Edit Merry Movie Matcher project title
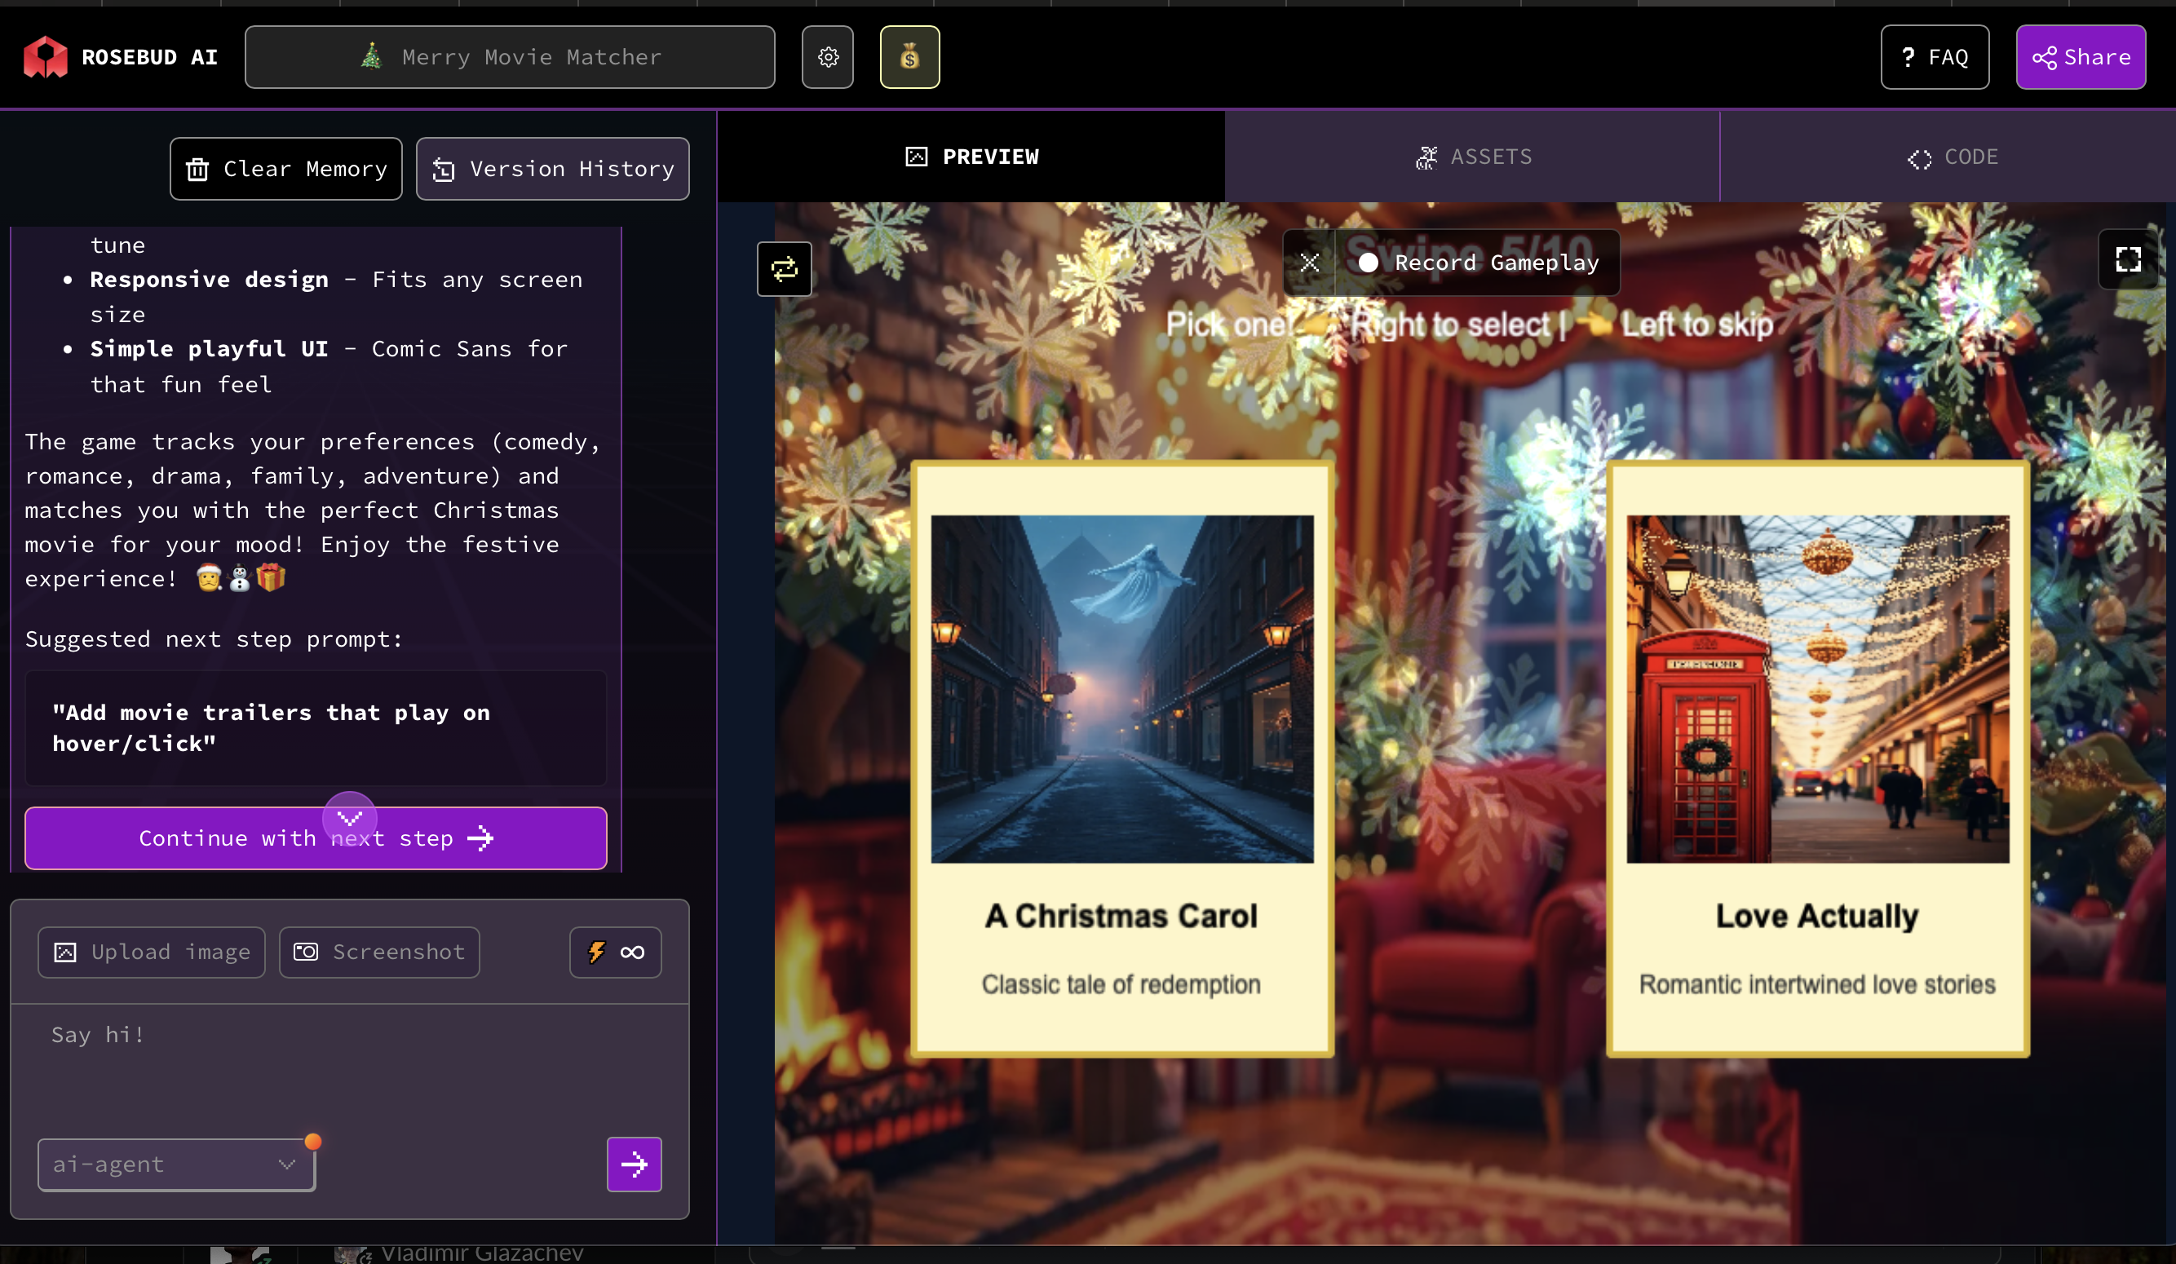The height and width of the screenshot is (1264, 2176). point(510,57)
